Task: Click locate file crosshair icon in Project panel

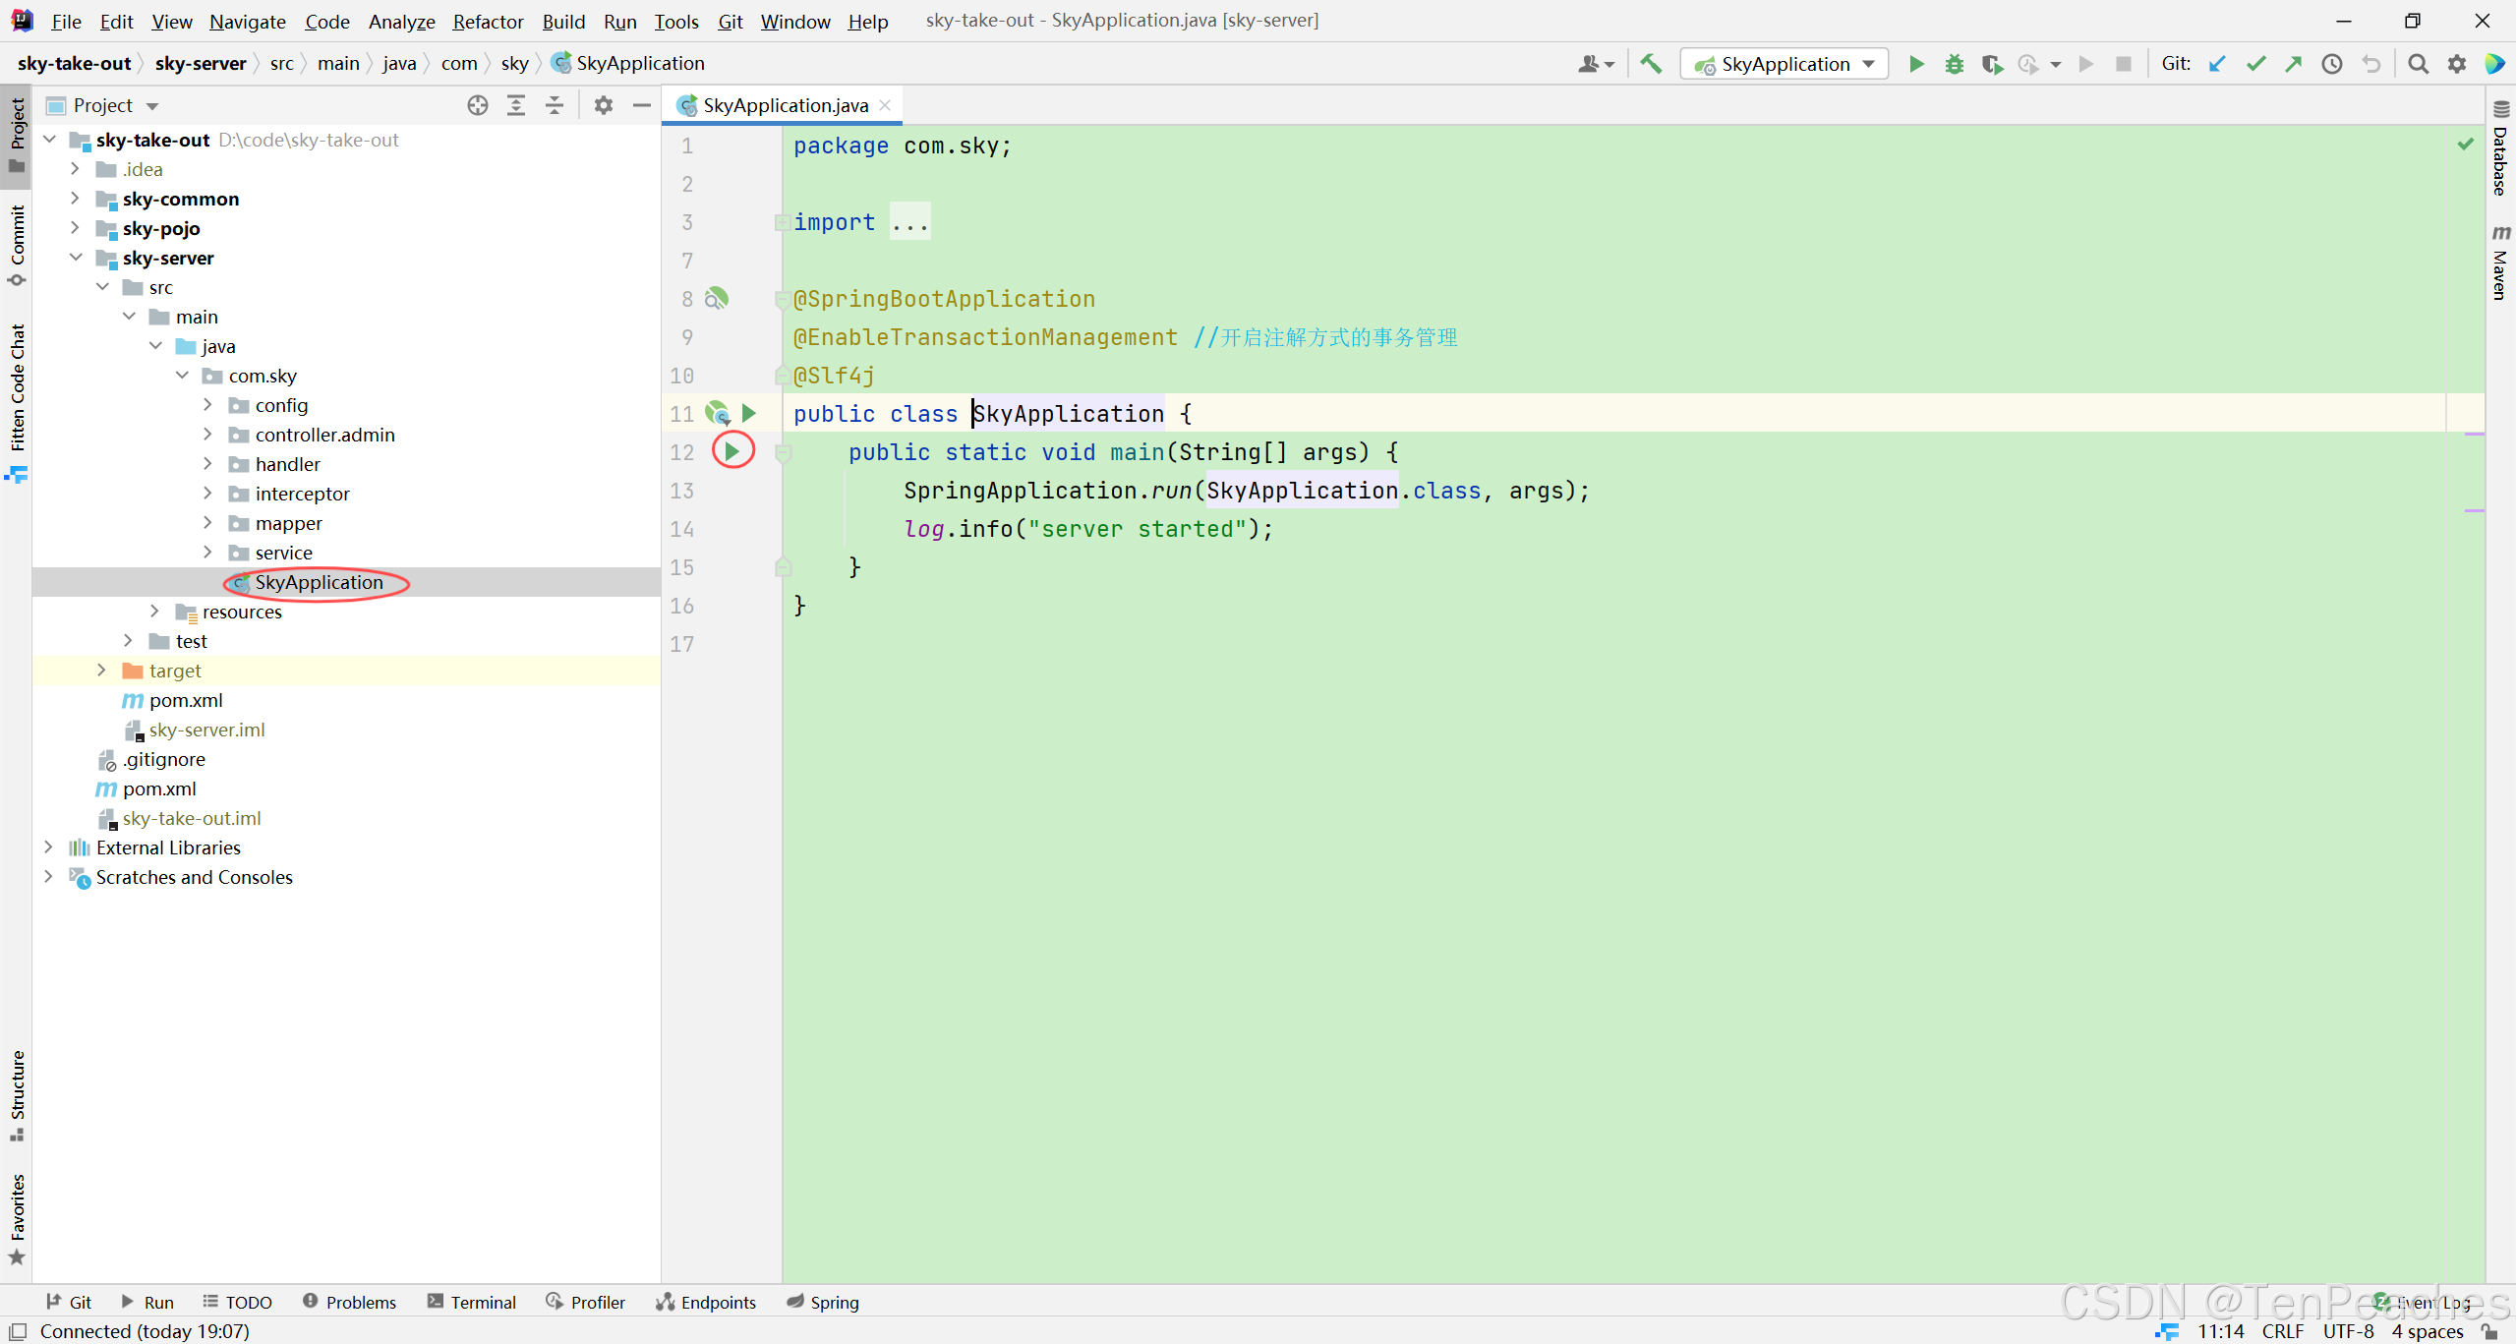Action: click(x=478, y=105)
